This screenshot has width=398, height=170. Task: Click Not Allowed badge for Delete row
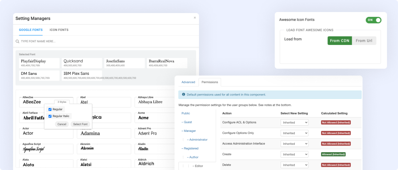click(x=336, y=165)
